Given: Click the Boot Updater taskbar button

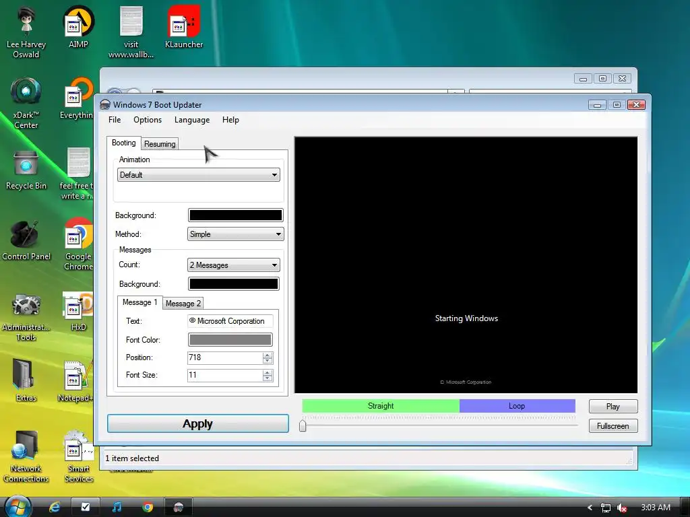Looking at the screenshot, I should (x=178, y=507).
